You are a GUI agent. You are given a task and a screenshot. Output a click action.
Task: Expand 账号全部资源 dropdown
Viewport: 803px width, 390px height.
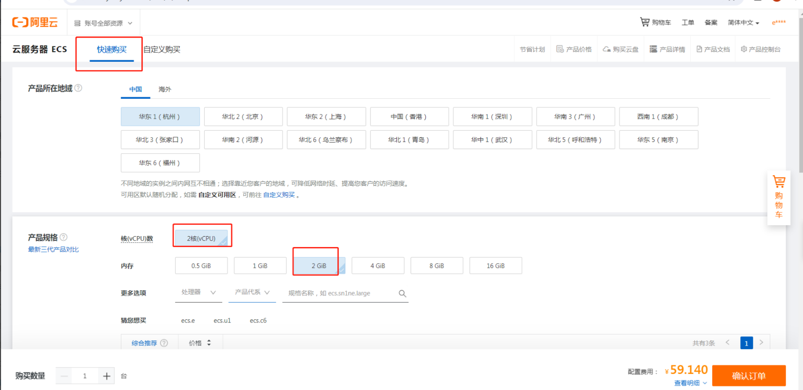pos(103,23)
